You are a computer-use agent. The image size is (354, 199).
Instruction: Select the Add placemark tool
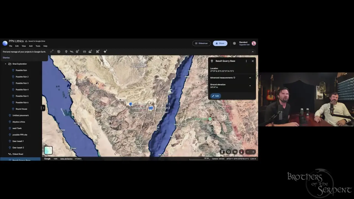[66, 51]
